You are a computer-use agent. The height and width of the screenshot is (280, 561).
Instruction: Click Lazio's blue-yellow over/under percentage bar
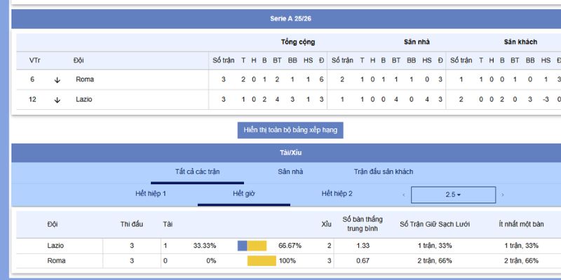tap(252, 246)
